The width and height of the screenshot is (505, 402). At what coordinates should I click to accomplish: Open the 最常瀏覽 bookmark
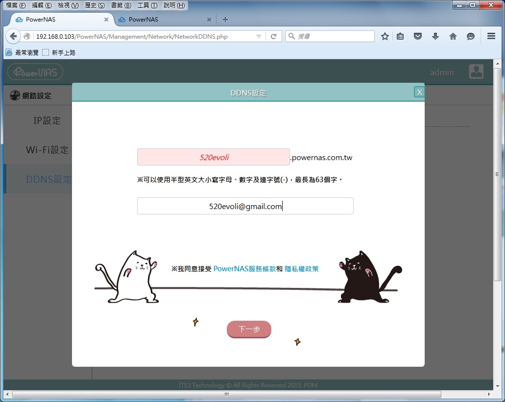22,52
